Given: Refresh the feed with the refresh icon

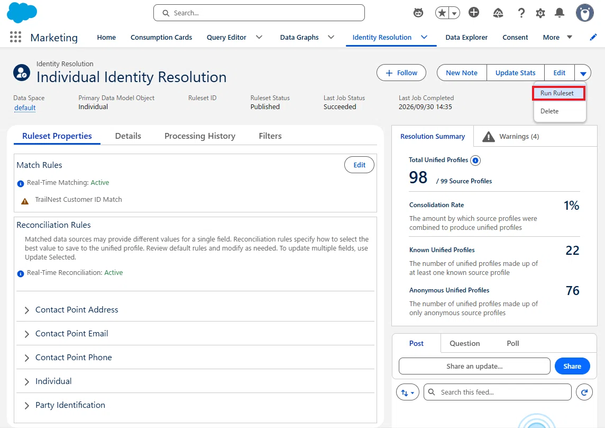Looking at the screenshot, I should [584, 393].
